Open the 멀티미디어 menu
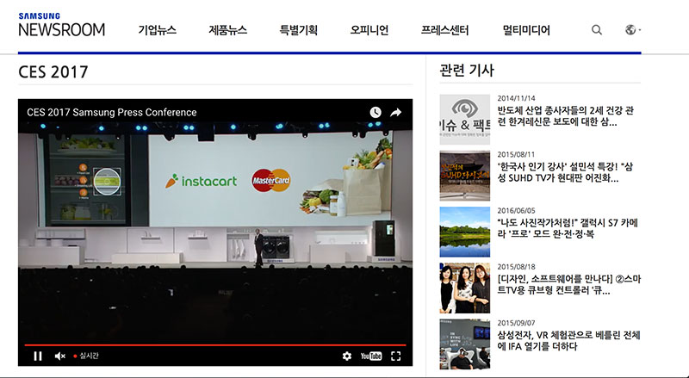689x378 pixels. pyautogui.click(x=526, y=30)
